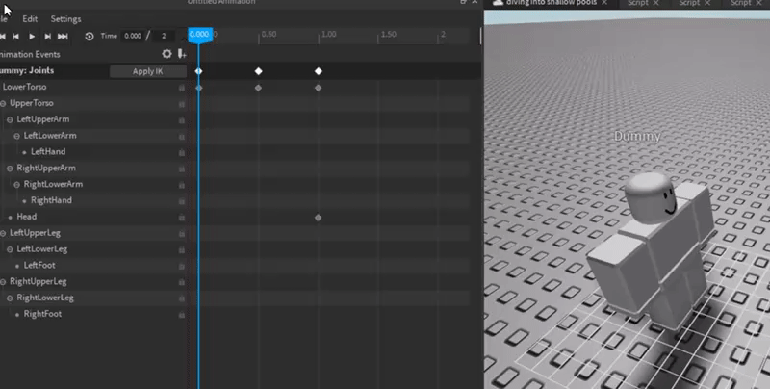Open the Edit menu

30,18
